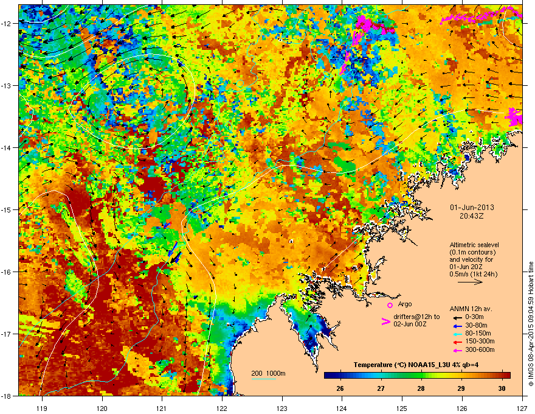The width and height of the screenshot is (535, 414).
Task: Click the cyan 80-150m arrow legend symbol
Action: 458,334
